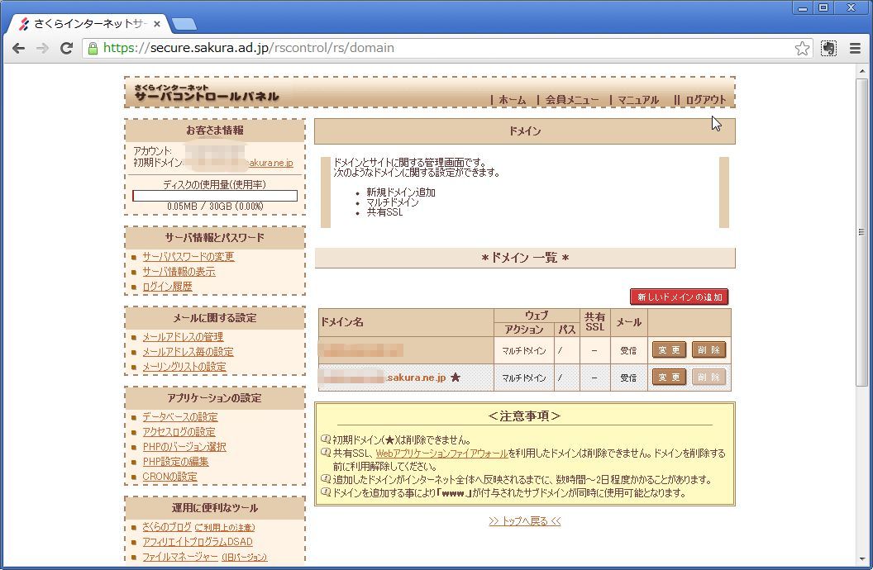
Task: Click ログアウト to log out
Action: (705, 100)
